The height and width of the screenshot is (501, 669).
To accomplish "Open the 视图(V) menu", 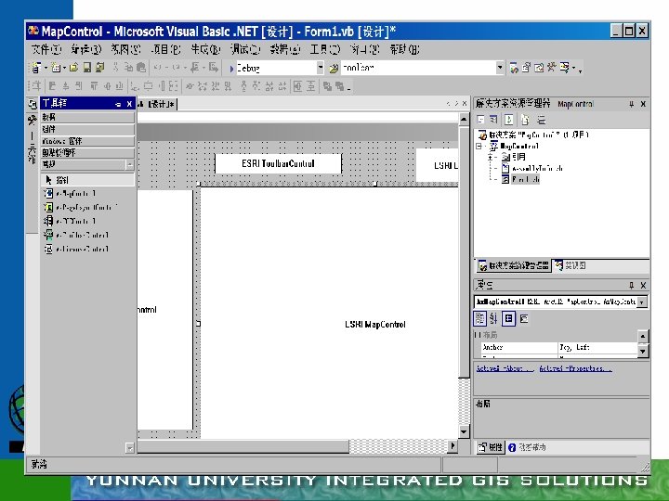I will coord(125,50).
